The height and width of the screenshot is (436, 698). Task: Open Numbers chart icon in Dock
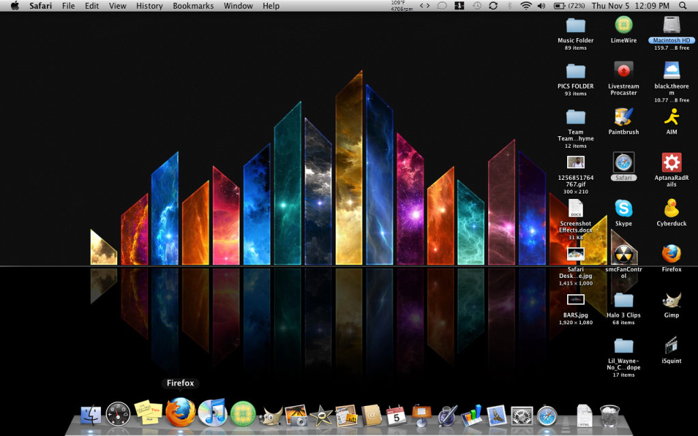coord(471,416)
